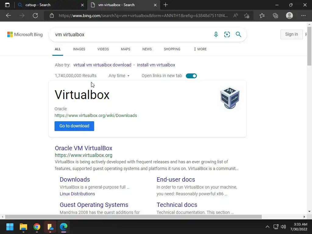This screenshot has height=234, width=312.
Task: Click the Go to download button
Action: (x=74, y=126)
